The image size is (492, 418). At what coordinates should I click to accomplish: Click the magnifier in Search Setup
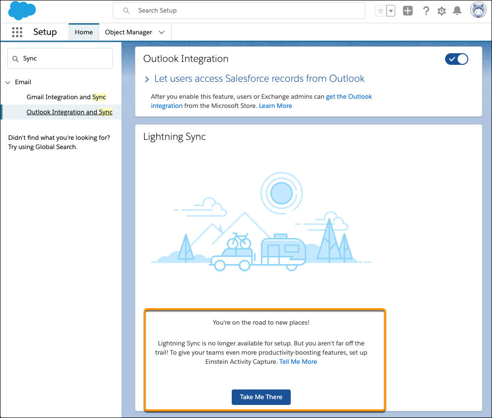point(126,11)
